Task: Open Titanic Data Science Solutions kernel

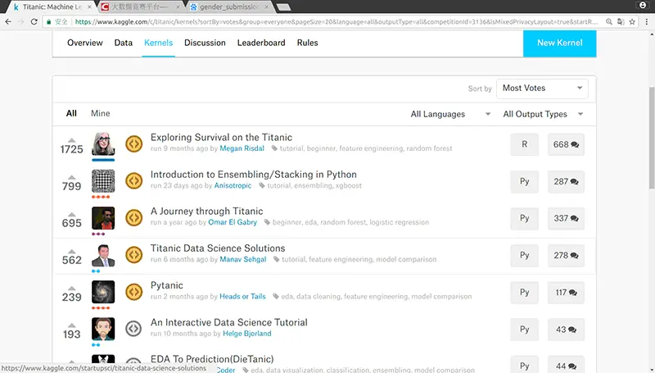Action: [218, 248]
